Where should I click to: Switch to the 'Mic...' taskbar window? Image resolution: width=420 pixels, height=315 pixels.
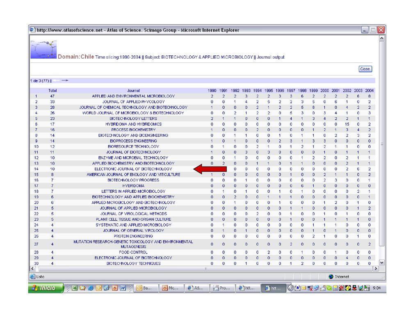(171, 288)
